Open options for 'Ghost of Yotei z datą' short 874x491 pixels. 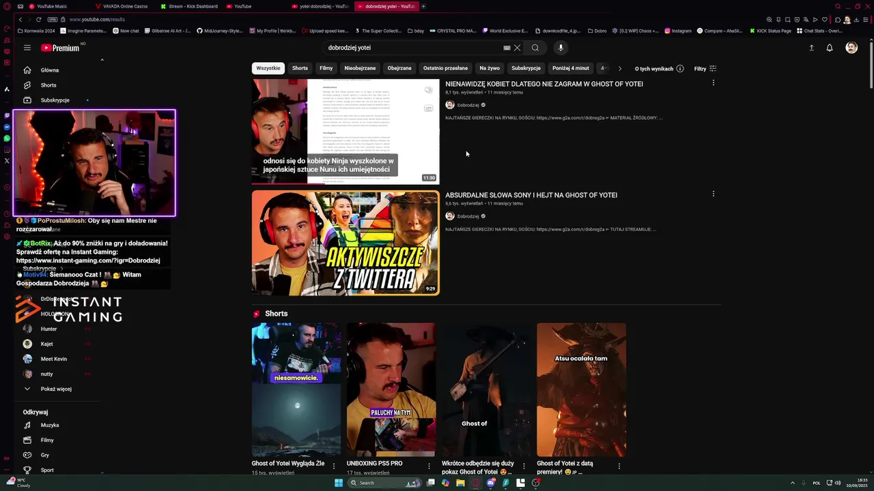(619, 466)
